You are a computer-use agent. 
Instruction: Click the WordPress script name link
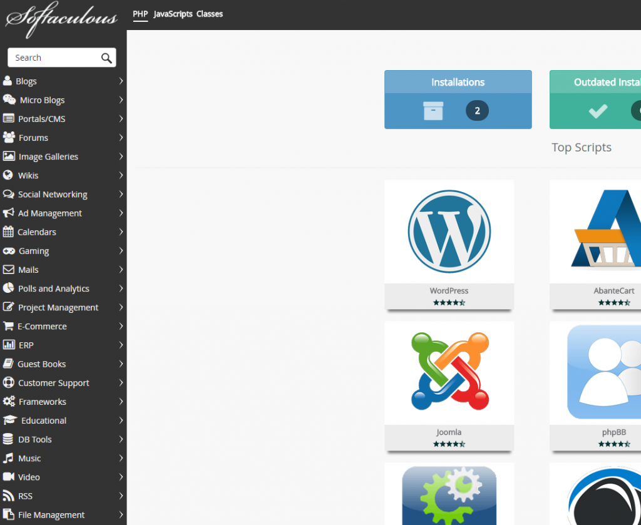coord(449,291)
